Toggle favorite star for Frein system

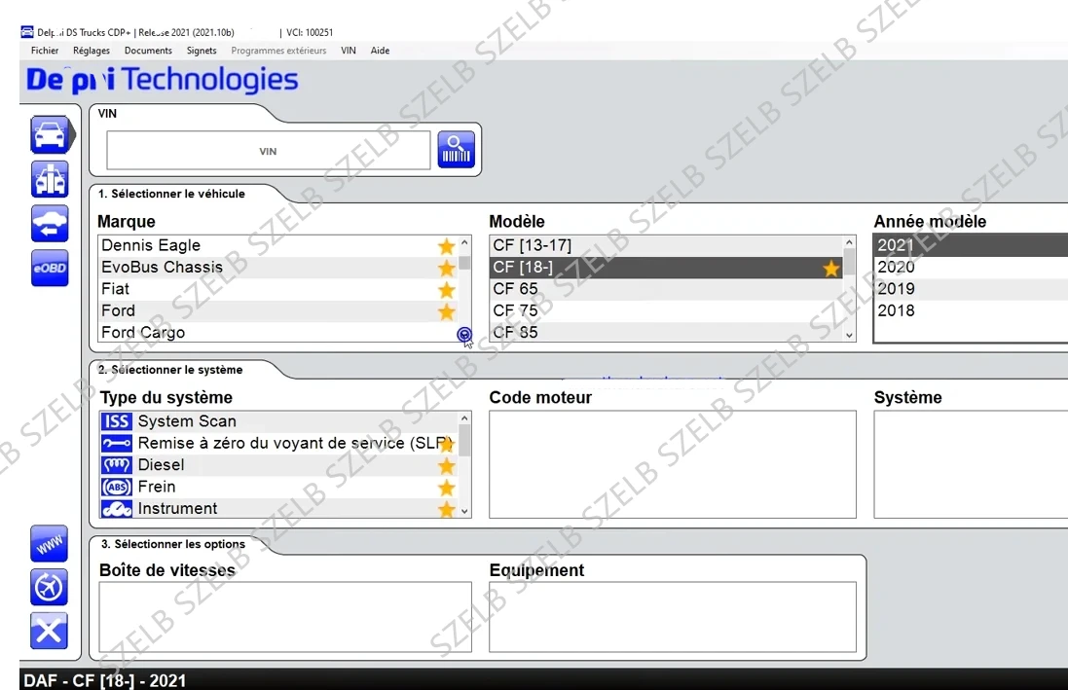(446, 488)
